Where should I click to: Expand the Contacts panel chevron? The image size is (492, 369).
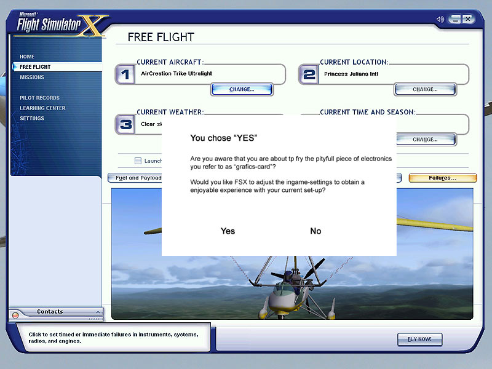[x=97, y=312]
